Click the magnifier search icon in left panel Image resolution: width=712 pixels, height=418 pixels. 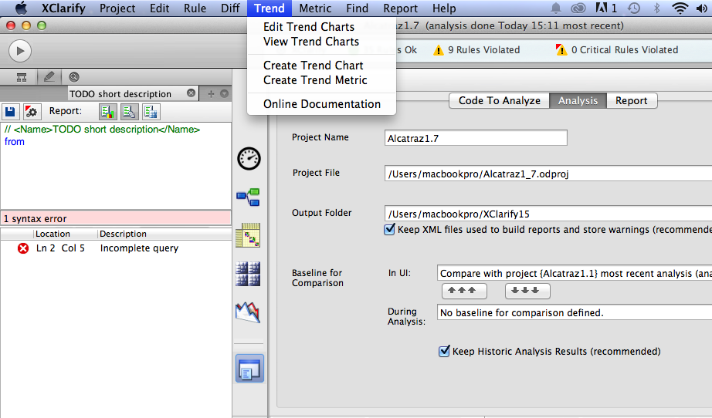coord(74,77)
